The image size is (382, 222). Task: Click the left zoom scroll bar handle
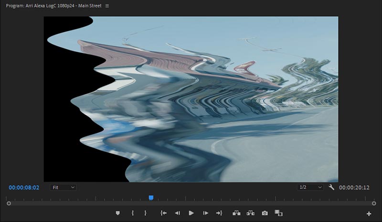tap(9, 203)
